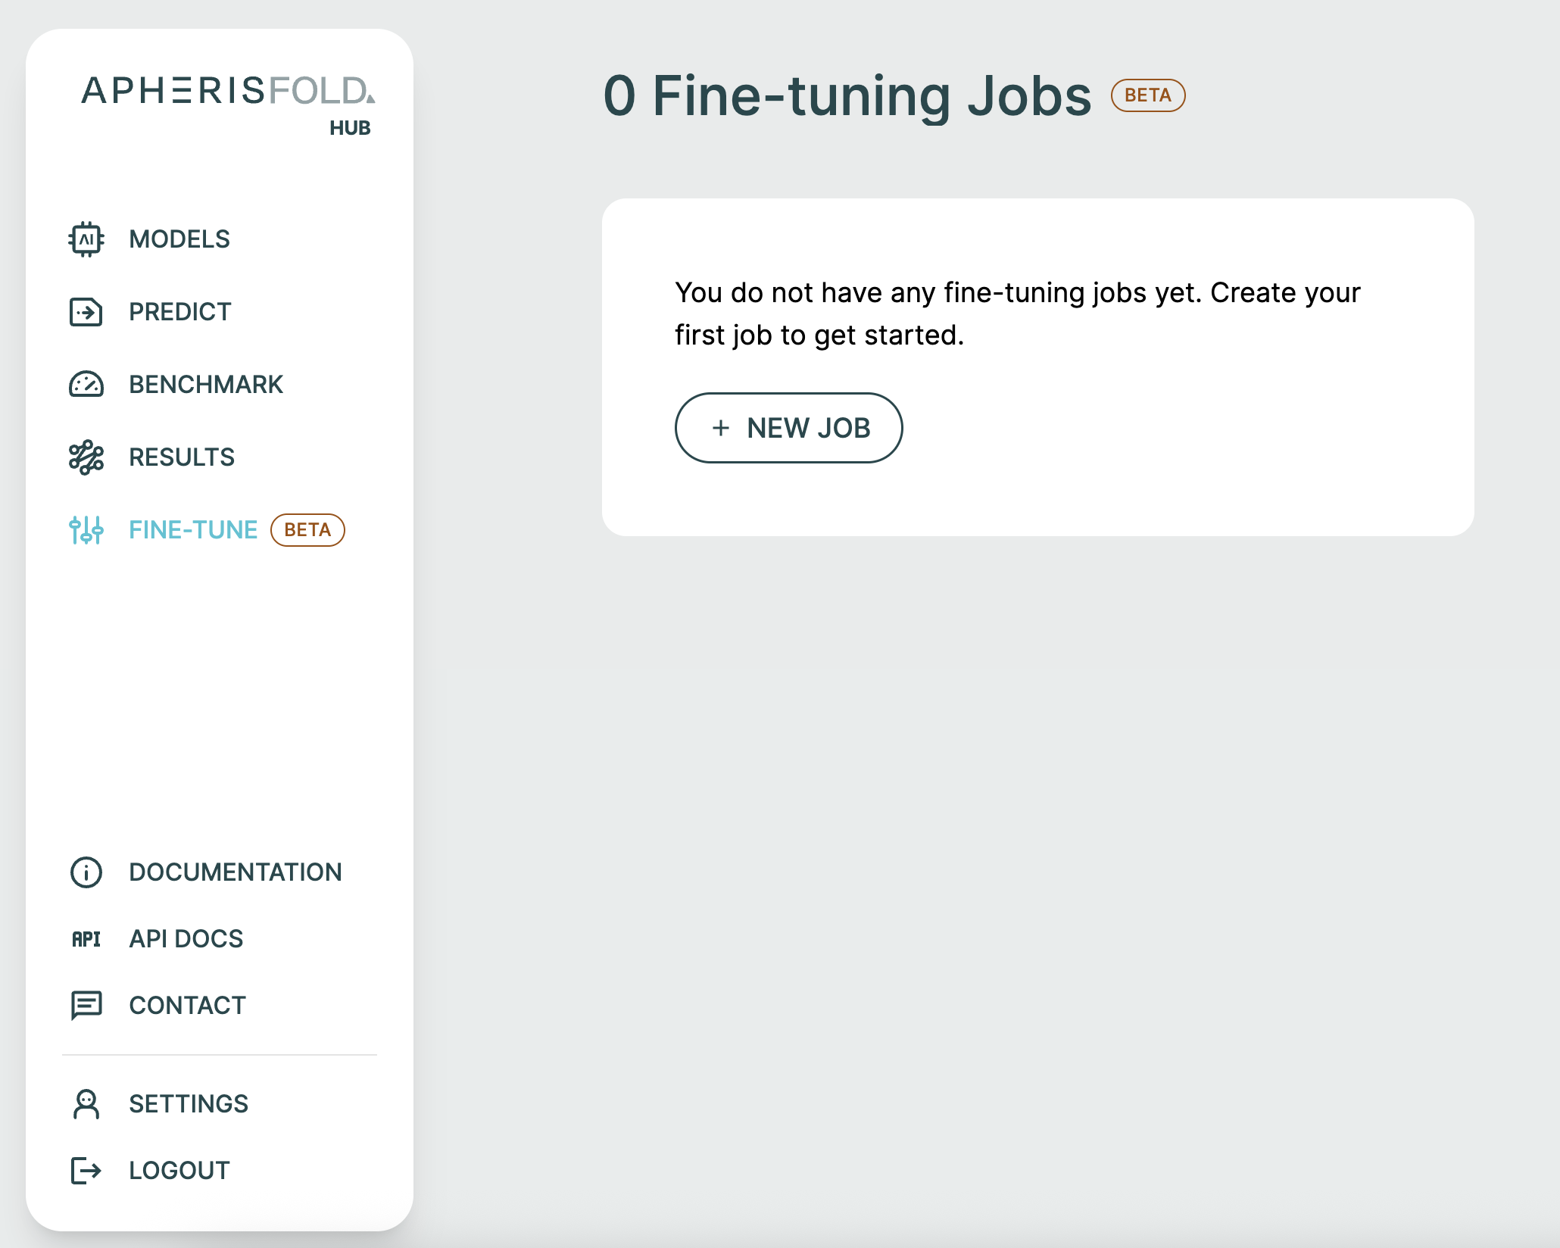This screenshot has width=1560, height=1248.
Task: Click the Documentation info circle icon
Action: [x=86, y=872]
